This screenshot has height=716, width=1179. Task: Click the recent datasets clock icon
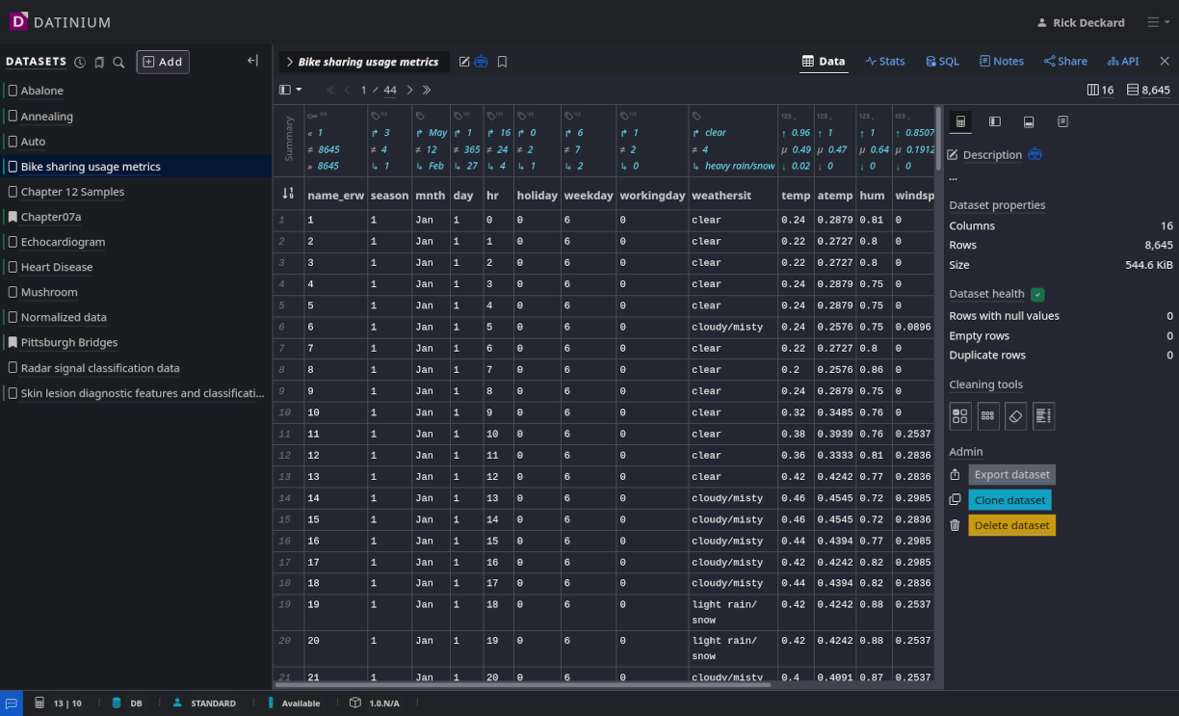pyautogui.click(x=80, y=63)
